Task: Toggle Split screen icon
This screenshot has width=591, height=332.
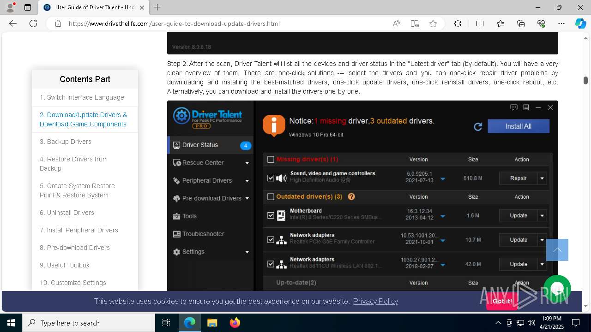Action: [480, 24]
